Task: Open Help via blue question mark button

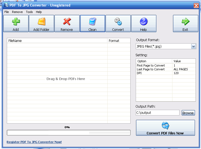Action: 144,24
